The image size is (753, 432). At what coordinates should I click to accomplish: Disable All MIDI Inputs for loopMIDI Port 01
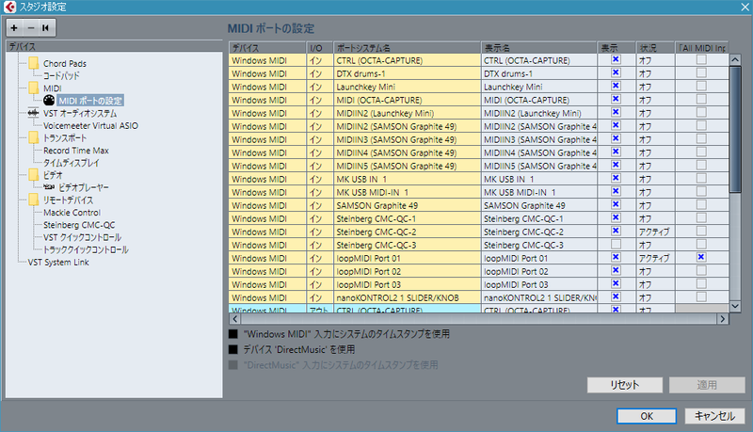[701, 257]
